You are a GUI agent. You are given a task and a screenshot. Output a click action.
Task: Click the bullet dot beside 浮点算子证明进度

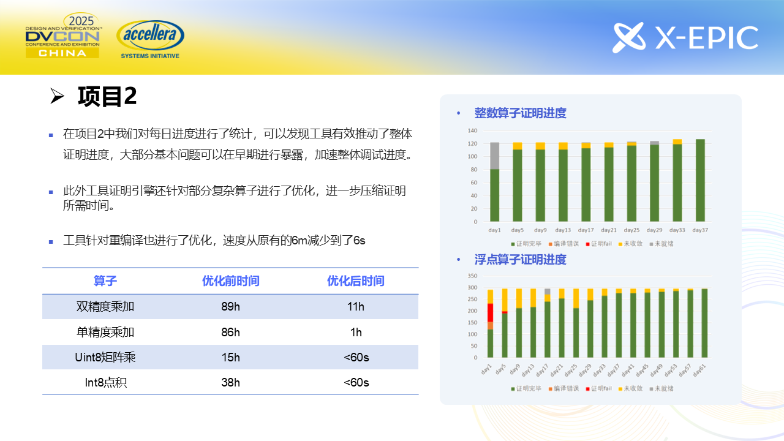458,260
